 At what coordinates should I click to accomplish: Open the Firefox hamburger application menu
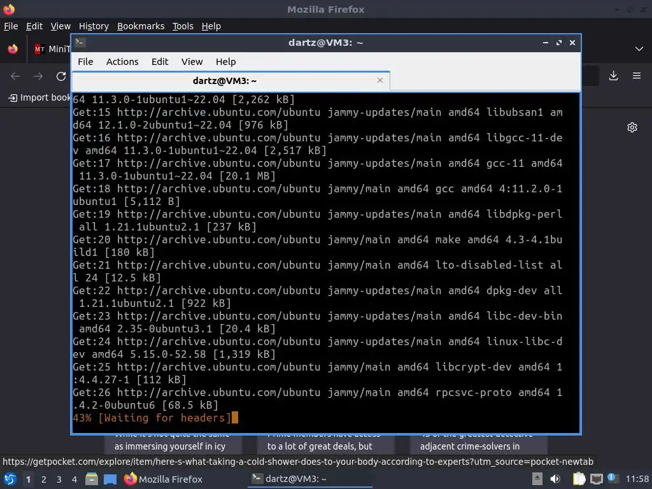637,76
